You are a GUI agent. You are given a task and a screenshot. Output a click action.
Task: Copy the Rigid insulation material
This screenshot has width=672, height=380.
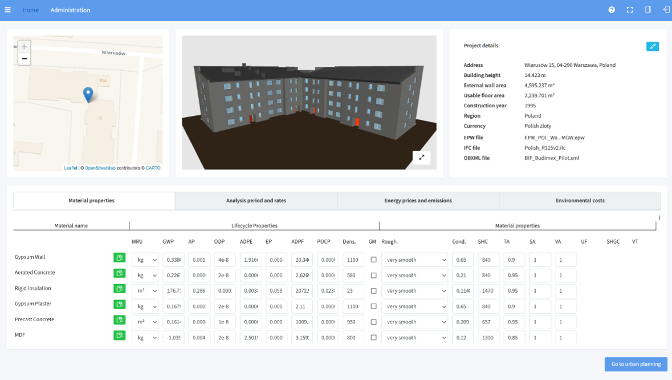pyautogui.click(x=120, y=288)
